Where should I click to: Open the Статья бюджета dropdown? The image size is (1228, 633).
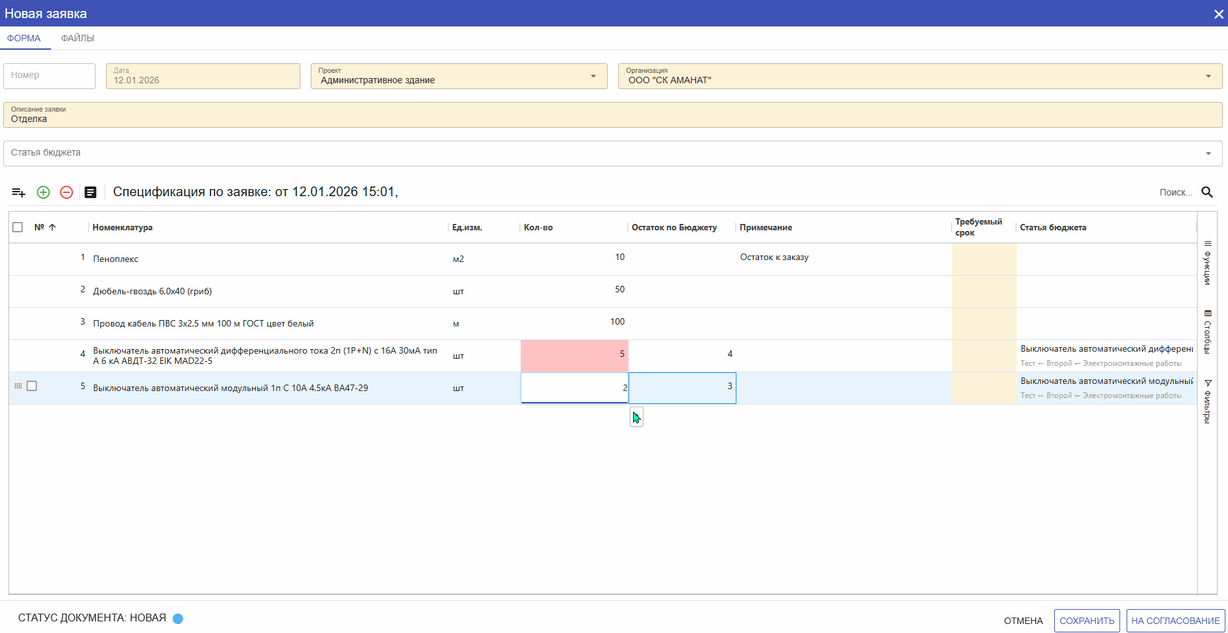[x=1208, y=154]
